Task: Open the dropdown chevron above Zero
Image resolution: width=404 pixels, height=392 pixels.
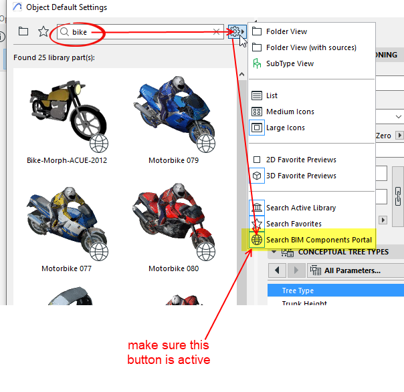Action: coord(399,117)
